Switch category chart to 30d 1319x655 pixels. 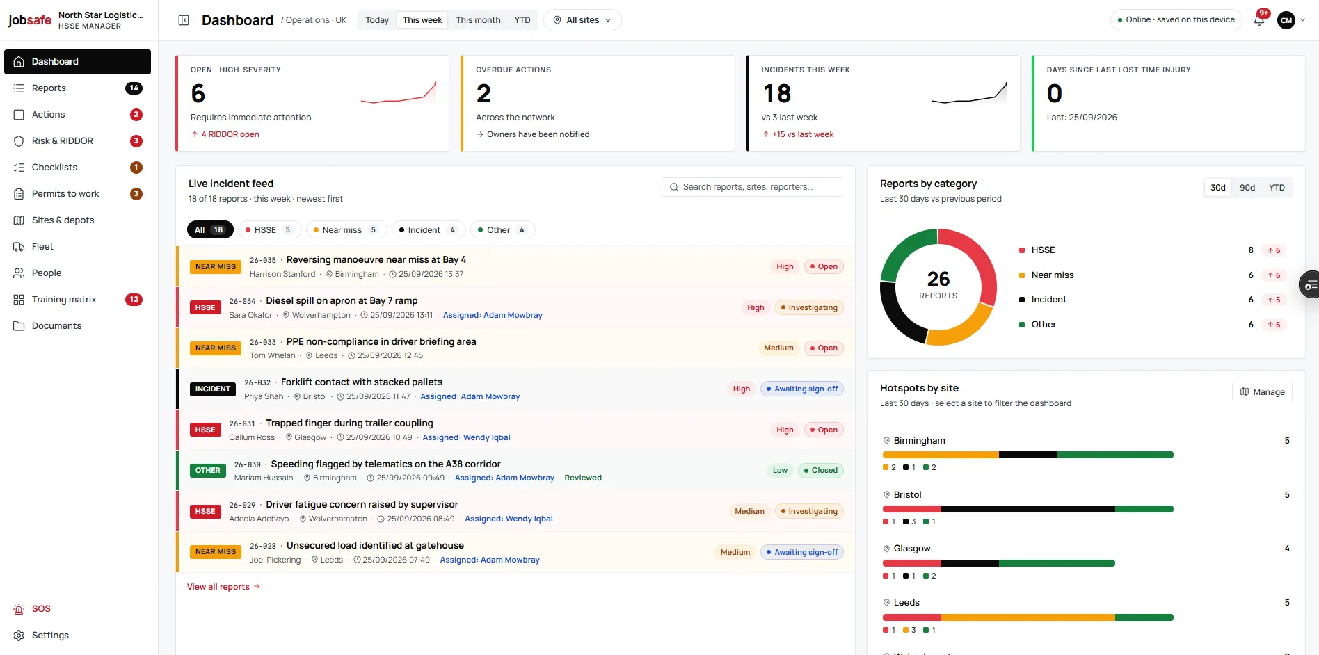[x=1218, y=188]
